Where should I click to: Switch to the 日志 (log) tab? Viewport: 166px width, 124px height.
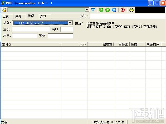[x=6, y=16]
